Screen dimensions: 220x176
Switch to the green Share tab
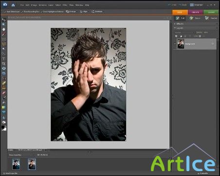point(211,12)
